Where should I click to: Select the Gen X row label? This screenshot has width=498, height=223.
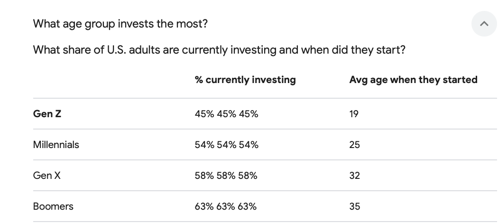point(46,176)
